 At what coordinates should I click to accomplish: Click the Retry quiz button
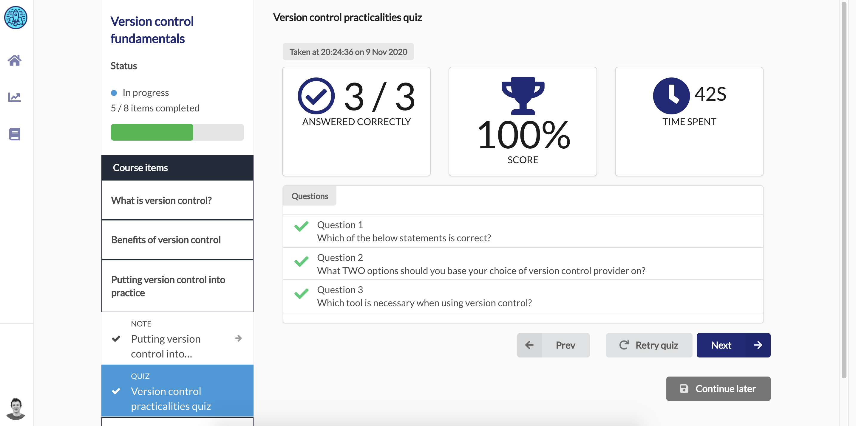coord(649,345)
